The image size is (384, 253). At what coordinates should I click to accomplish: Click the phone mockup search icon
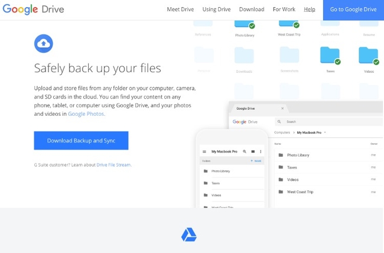tap(245, 151)
